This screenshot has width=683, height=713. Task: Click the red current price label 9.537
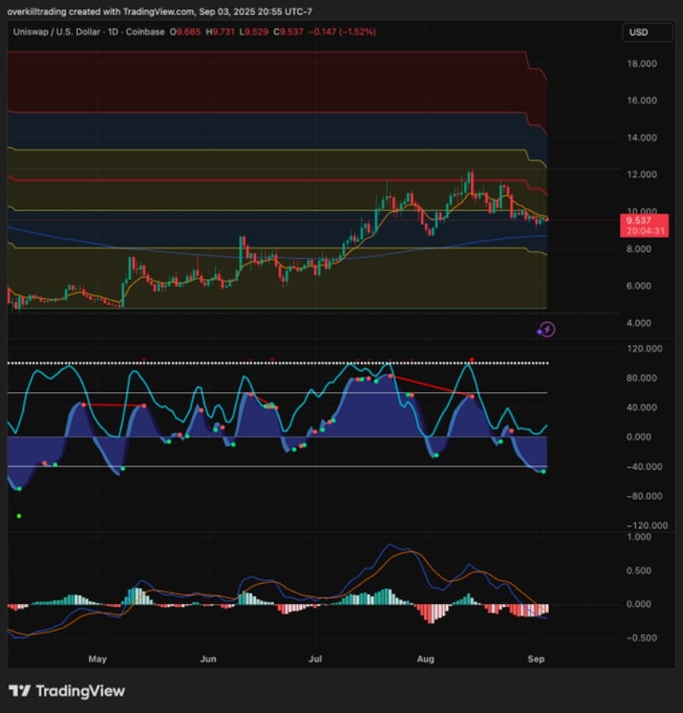pos(638,221)
